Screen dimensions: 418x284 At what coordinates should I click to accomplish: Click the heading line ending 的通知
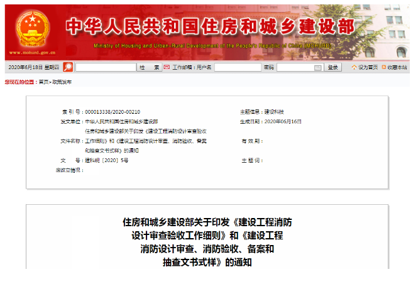207,263
